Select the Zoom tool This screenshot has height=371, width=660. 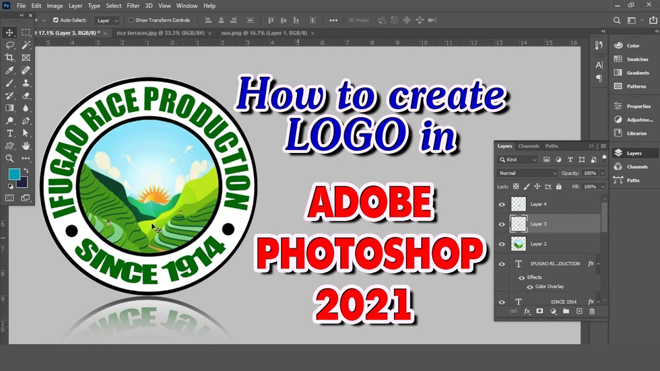10,159
